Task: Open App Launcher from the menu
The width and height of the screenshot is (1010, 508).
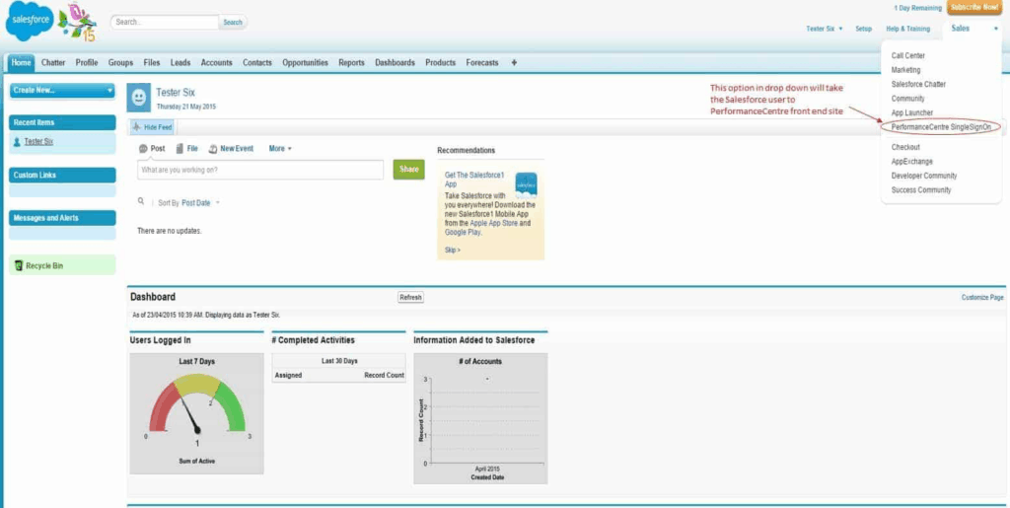Action: [912, 112]
